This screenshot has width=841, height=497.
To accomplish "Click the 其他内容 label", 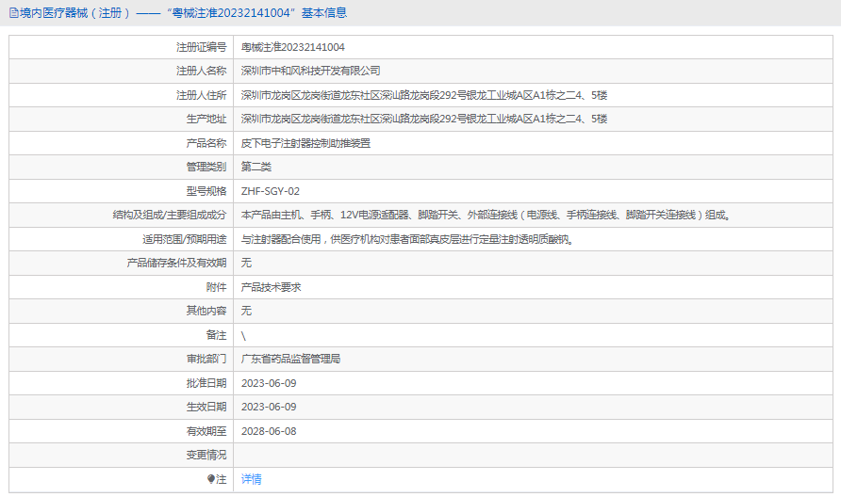I will pos(206,311).
